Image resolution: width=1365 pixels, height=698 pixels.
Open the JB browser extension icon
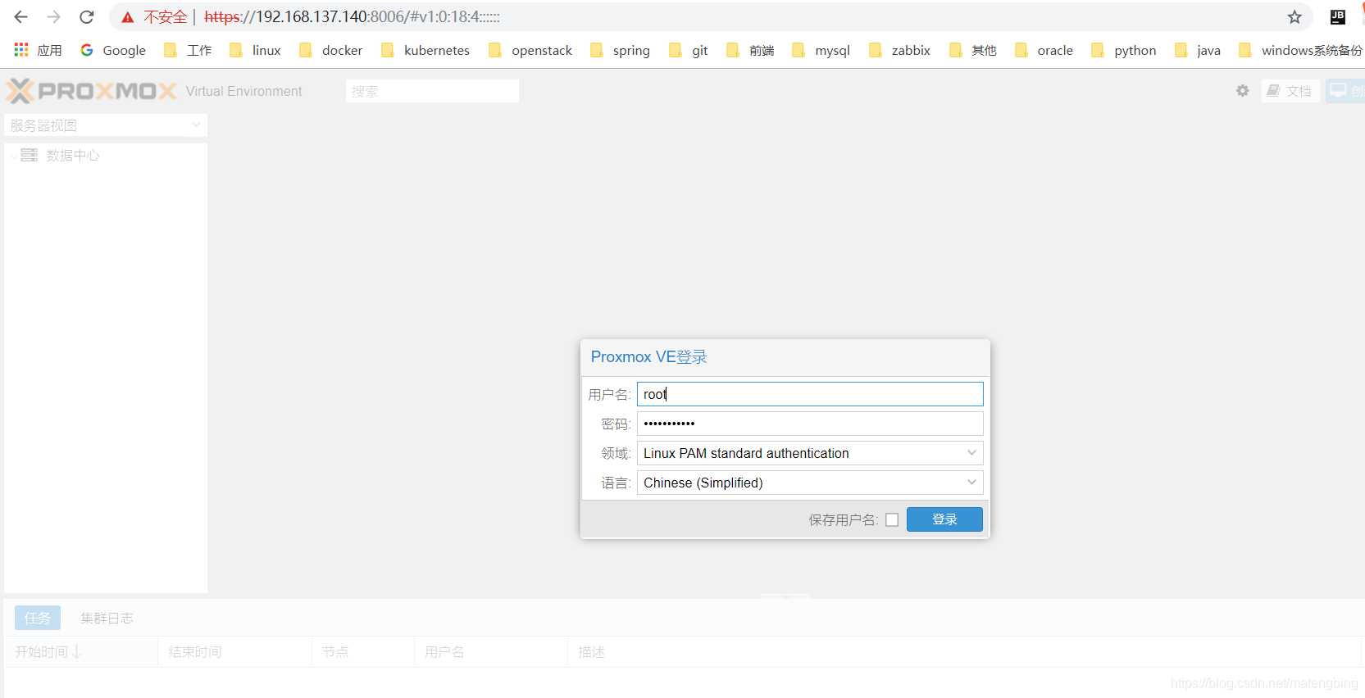tap(1338, 17)
